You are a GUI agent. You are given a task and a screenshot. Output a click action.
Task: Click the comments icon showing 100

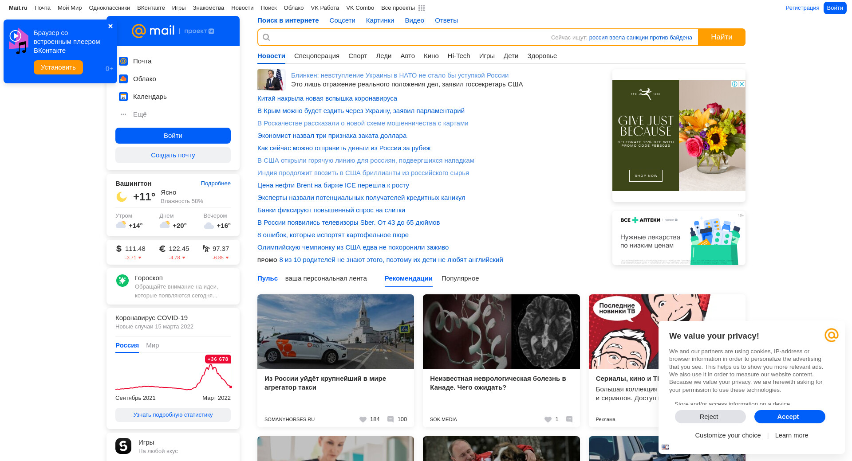(x=390, y=419)
